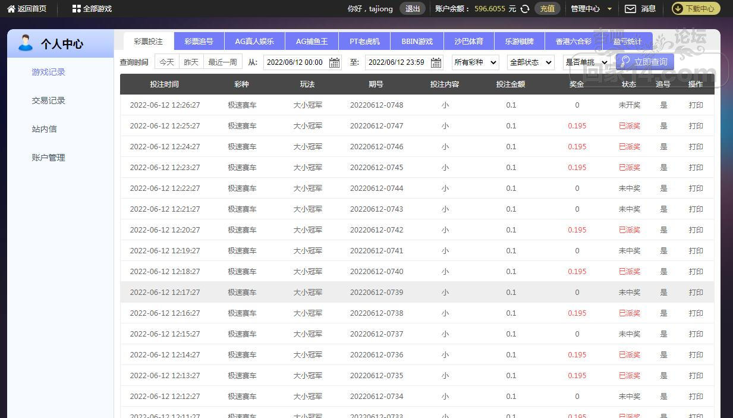The height and width of the screenshot is (418, 733).
Task: Click the start date input field
Action: pos(295,62)
